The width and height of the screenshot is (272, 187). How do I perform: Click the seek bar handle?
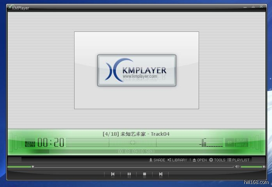click(x=33, y=167)
